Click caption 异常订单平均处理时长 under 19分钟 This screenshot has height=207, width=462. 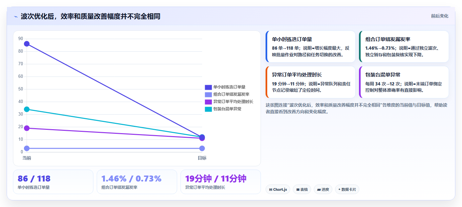[205, 187]
